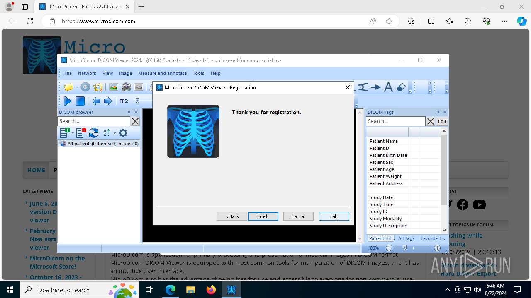
Task: Select the Arrow annotation tool
Action: [x=376, y=87]
